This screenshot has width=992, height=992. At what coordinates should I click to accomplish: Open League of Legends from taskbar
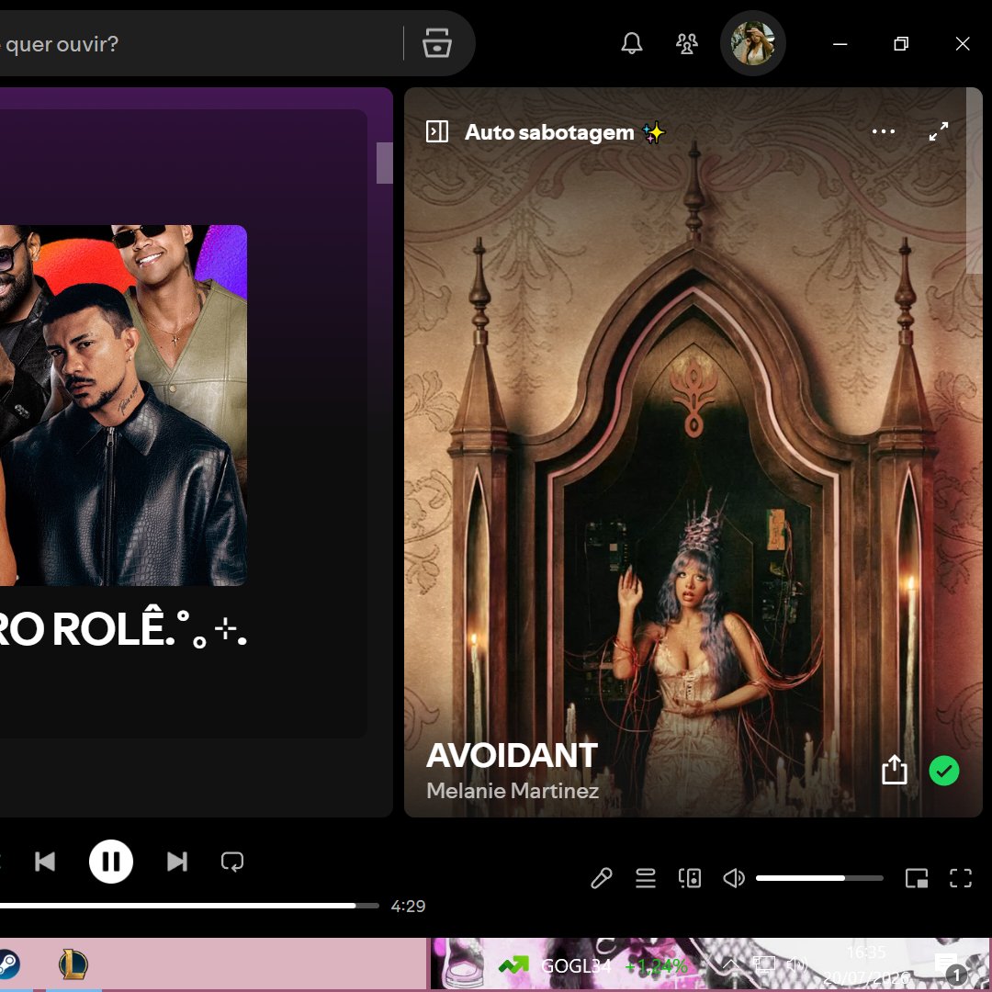(x=73, y=964)
